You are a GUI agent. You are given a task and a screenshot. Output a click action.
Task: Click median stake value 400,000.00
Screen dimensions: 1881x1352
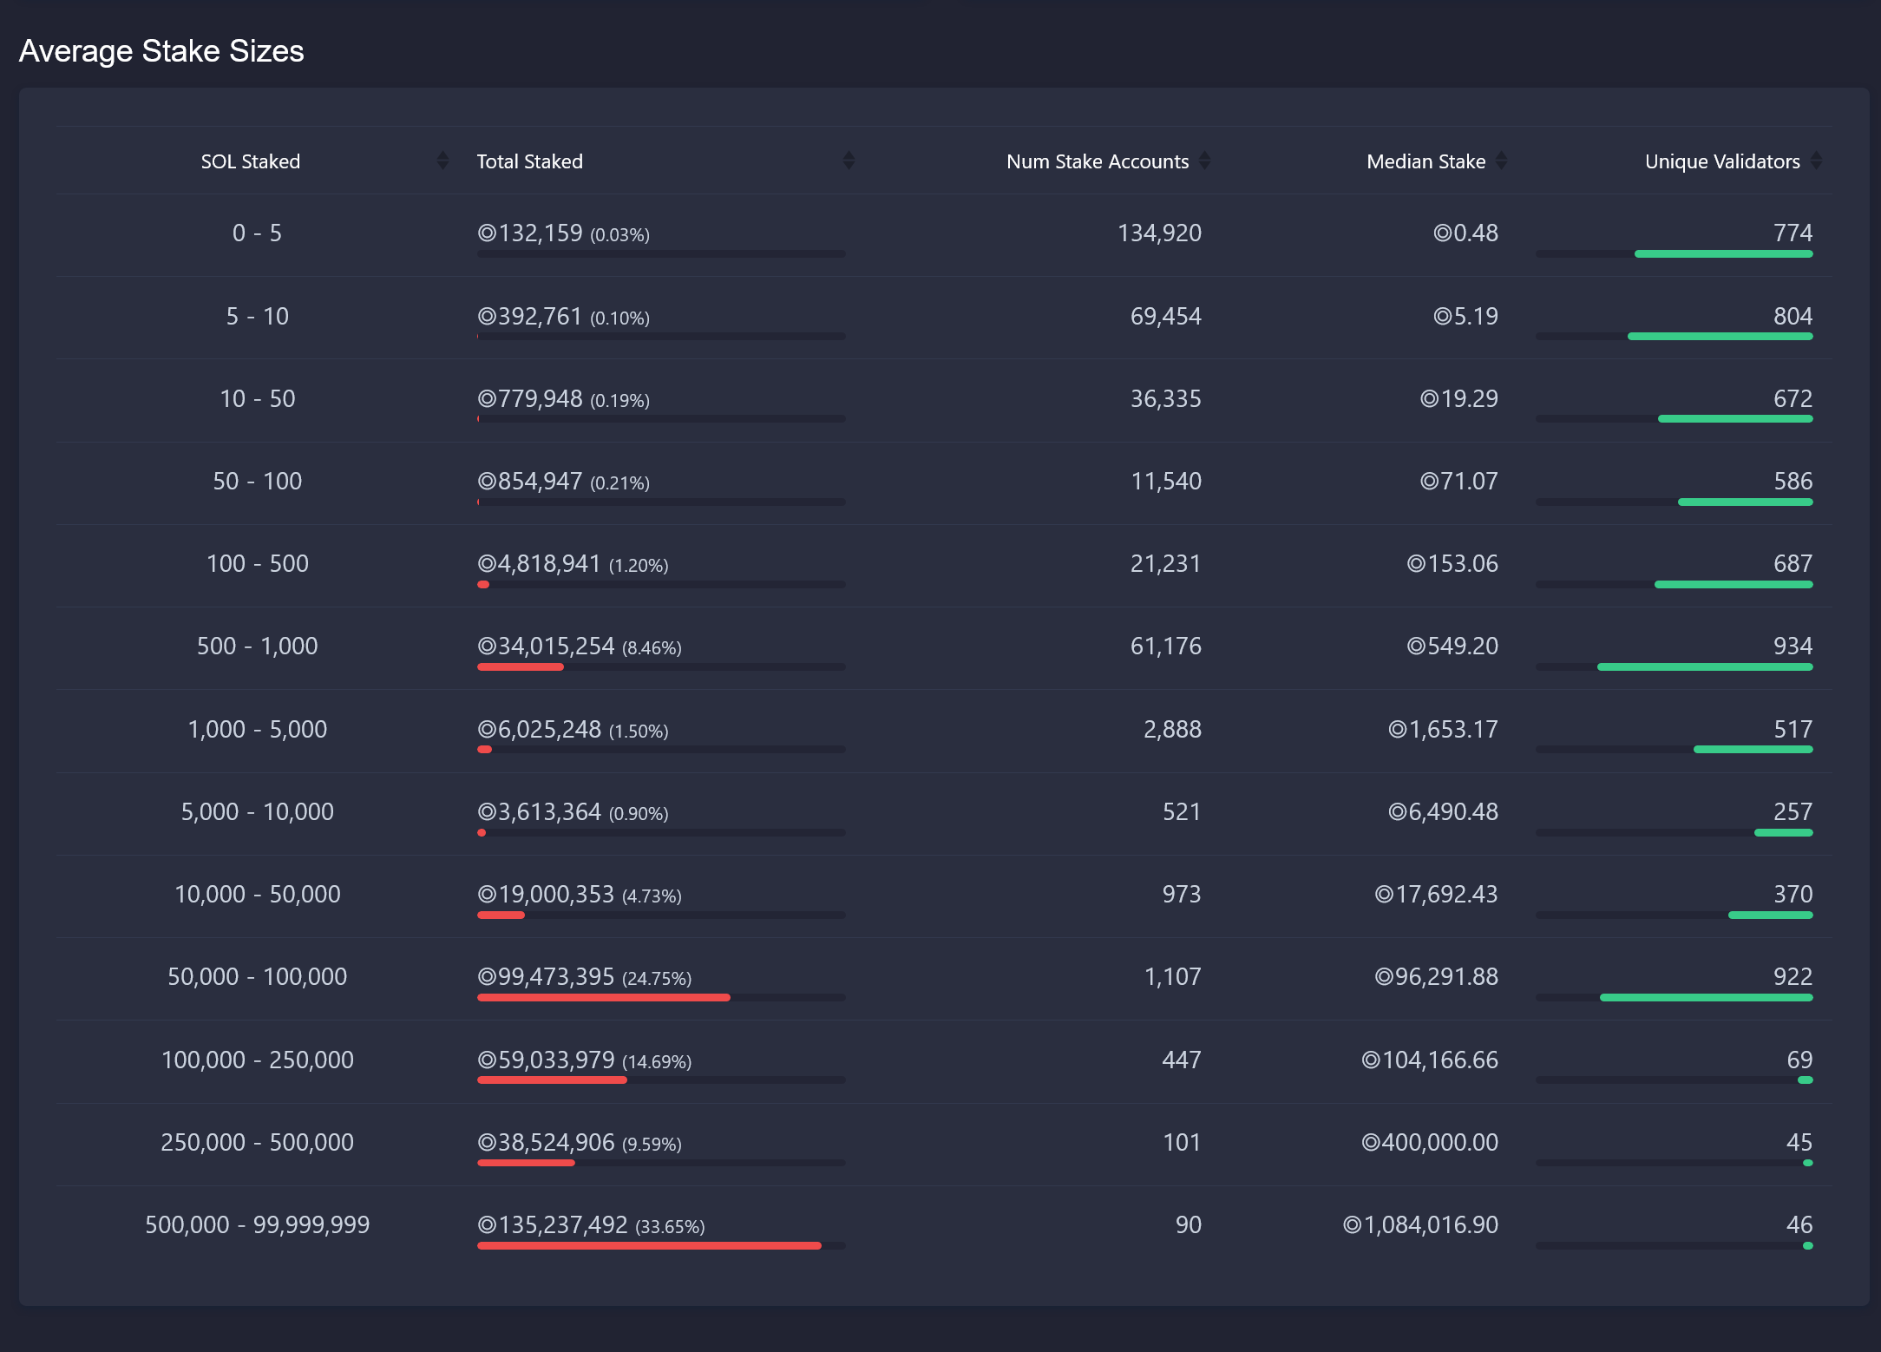coord(1430,1143)
